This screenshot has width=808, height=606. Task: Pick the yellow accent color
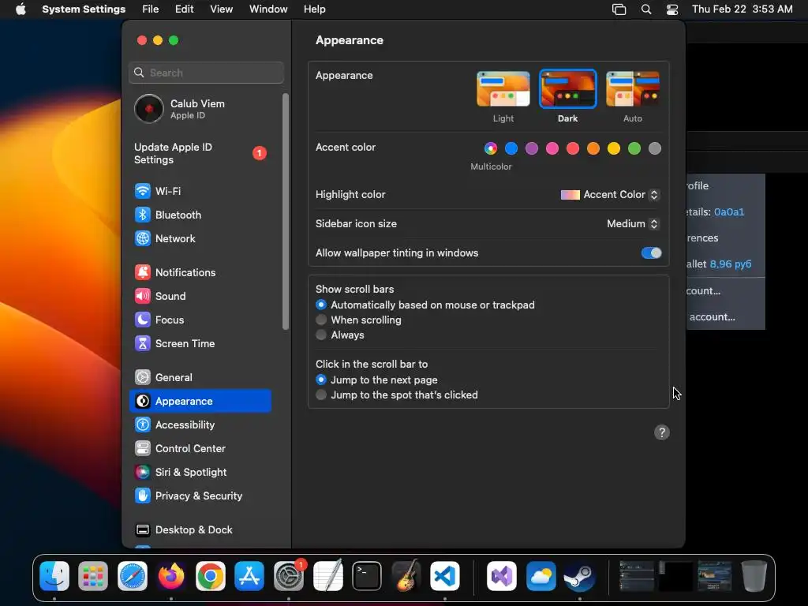[x=614, y=149]
